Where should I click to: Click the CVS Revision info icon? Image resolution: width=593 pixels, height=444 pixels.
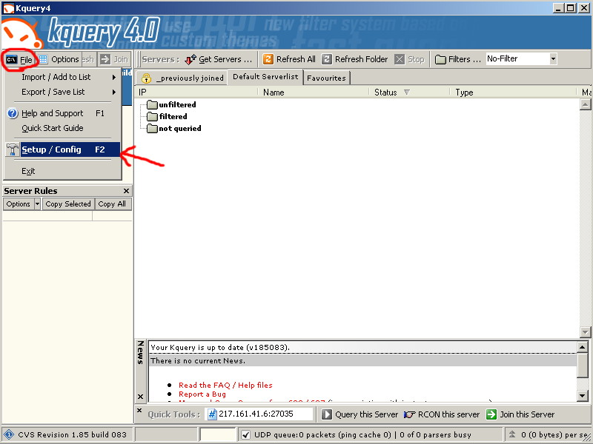pyautogui.click(x=9, y=434)
